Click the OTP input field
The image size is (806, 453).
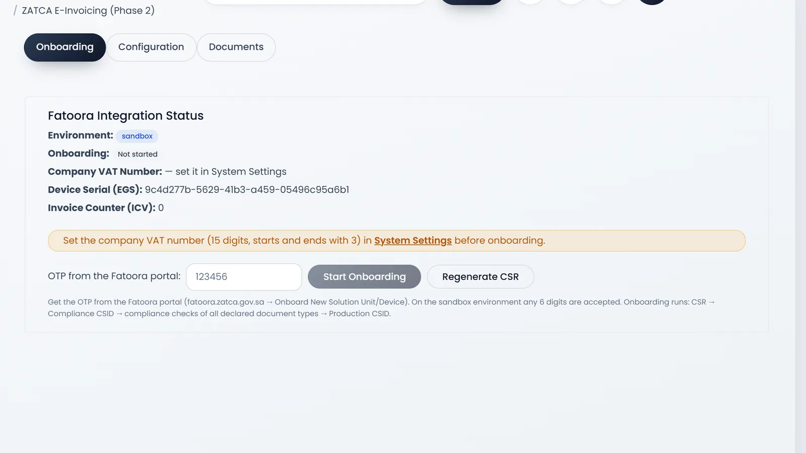(x=244, y=277)
